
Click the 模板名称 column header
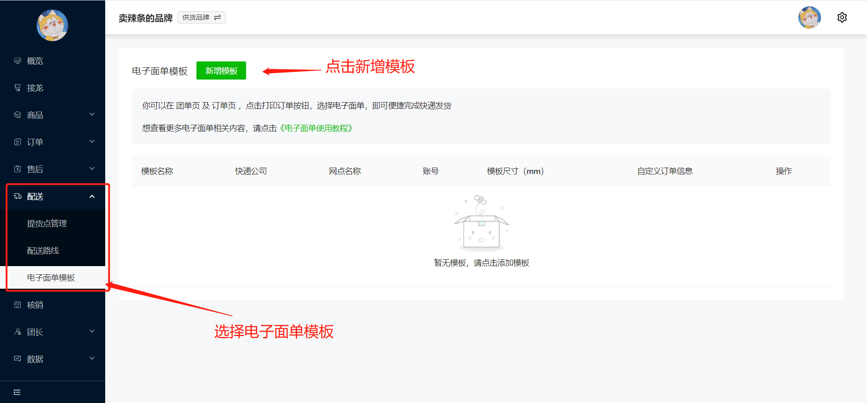[157, 171]
